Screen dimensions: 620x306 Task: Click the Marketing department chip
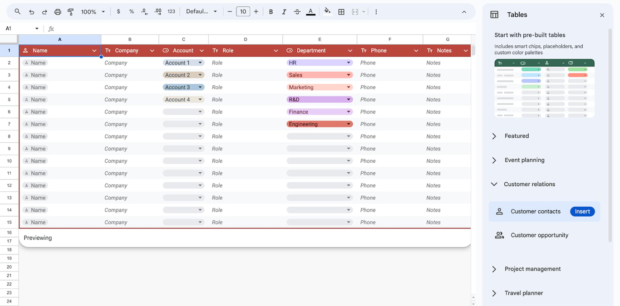320,87
